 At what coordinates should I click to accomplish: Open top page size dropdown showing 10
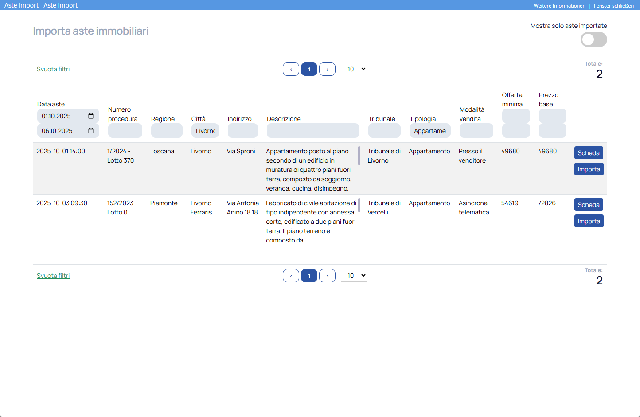tap(354, 69)
